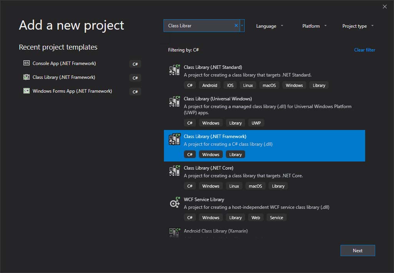Click the Library tag under Class Library (Universal Windows)
Screen dimensions: 394x273
pos(235,123)
